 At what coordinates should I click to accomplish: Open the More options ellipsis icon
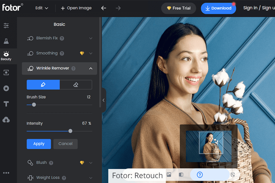point(6,173)
